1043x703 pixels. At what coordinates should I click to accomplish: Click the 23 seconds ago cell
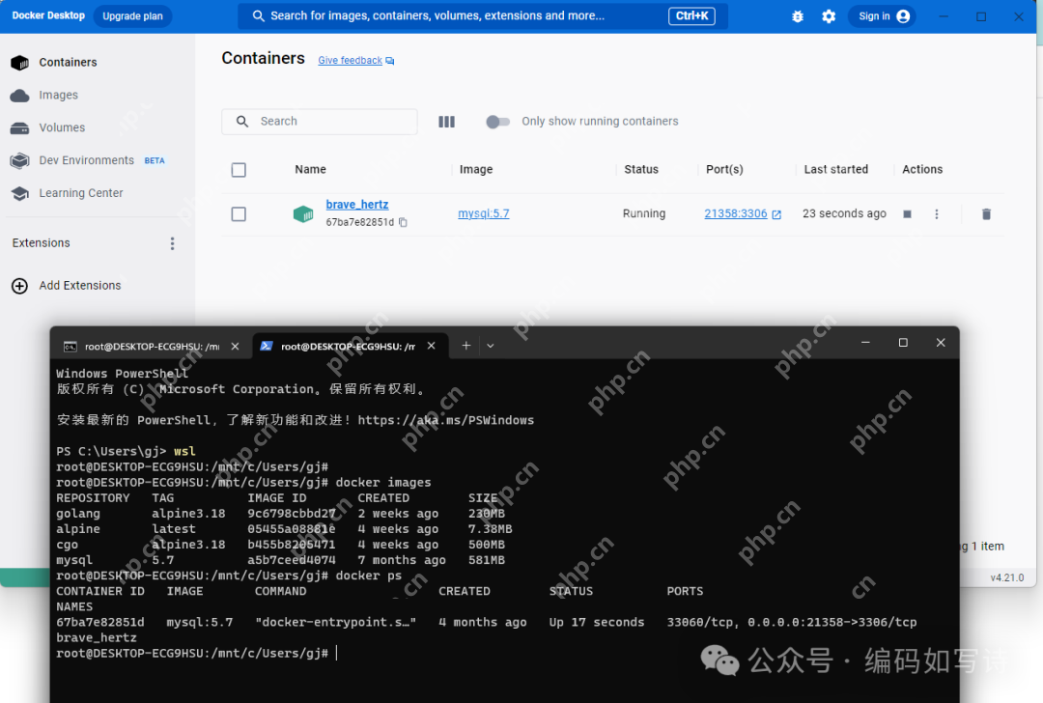(x=844, y=213)
